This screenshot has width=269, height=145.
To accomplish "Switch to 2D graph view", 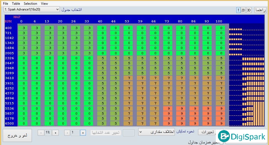I will 243,10.
